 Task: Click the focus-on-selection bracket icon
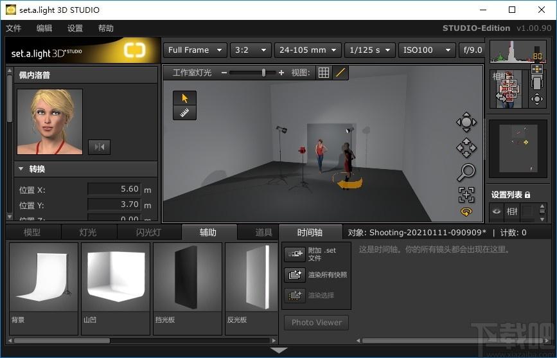(x=466, y=195)
